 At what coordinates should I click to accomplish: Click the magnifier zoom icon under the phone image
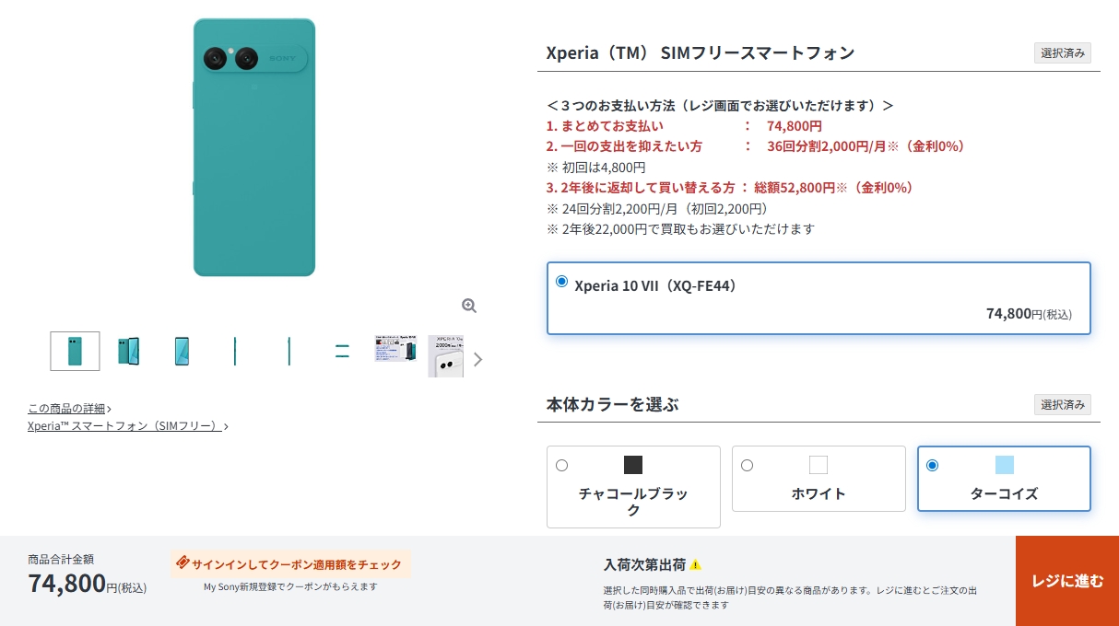tap(469, 306)
